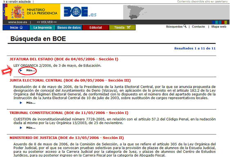Click the shopping cart icon in Tienda
Screen dimensions: 230x157
click(x=129, y=27)
